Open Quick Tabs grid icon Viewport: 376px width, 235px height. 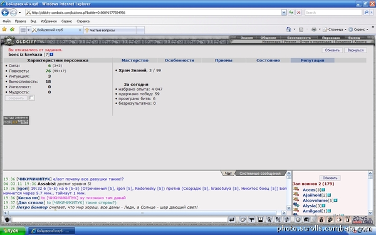click(23, 30)
